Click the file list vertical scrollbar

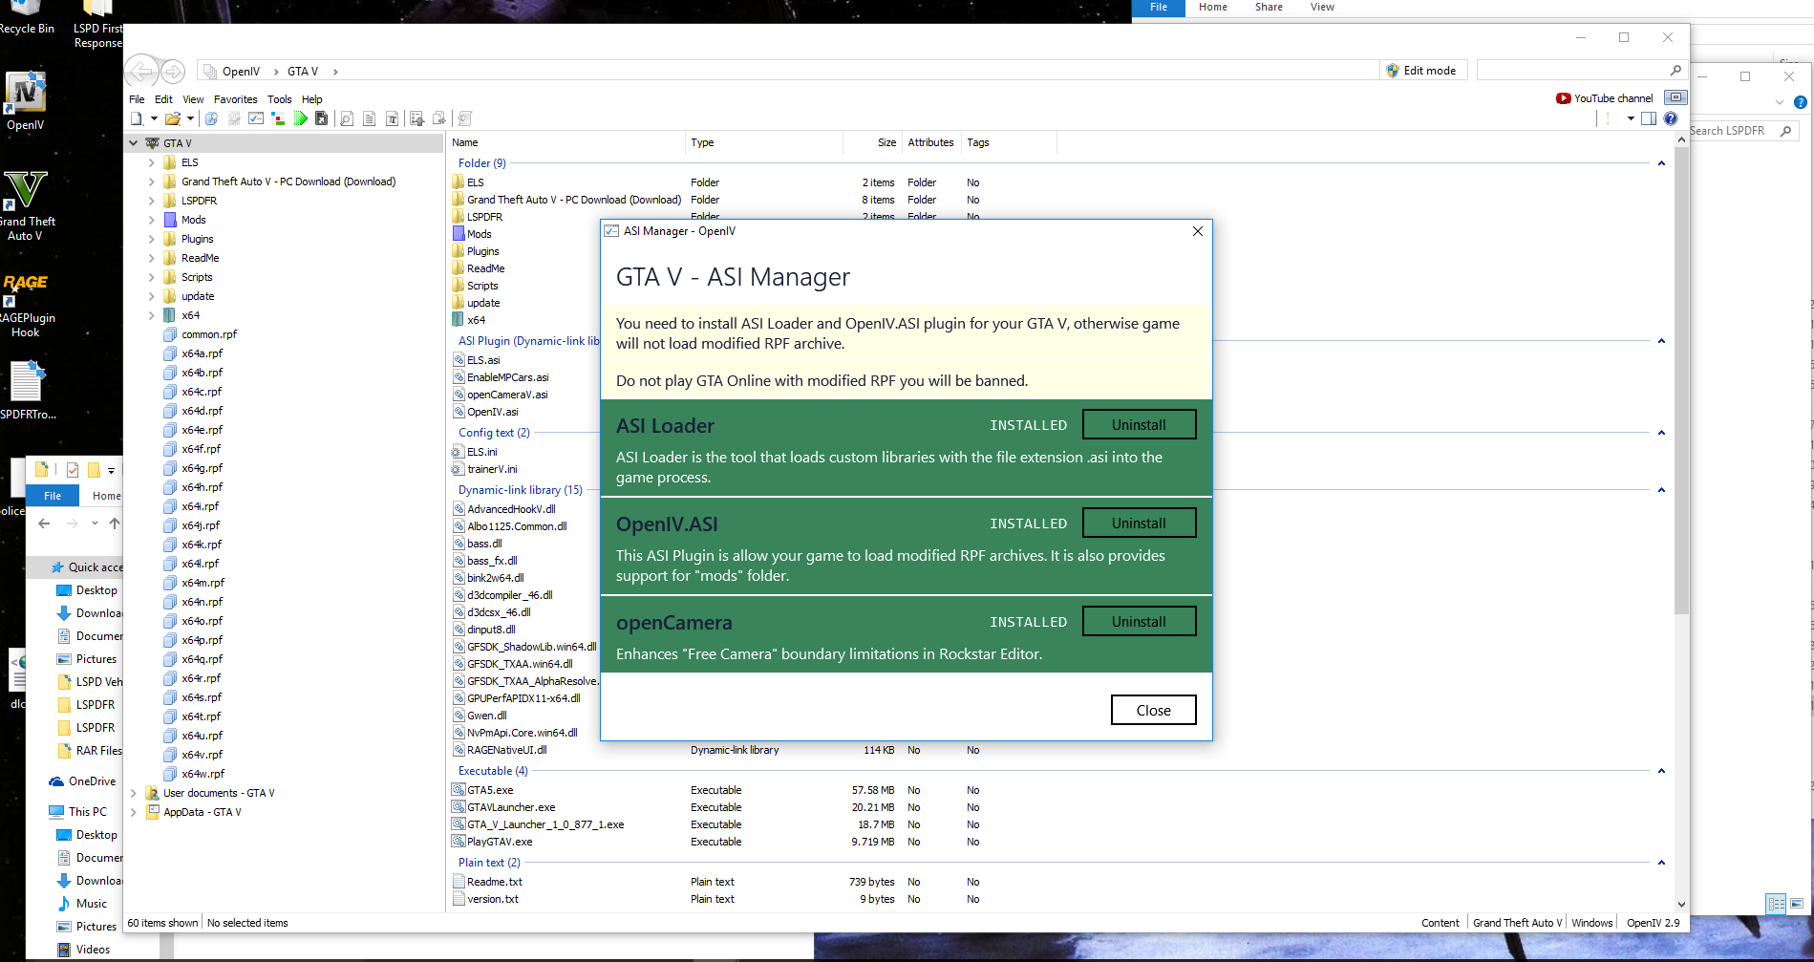click(1681, 382)
